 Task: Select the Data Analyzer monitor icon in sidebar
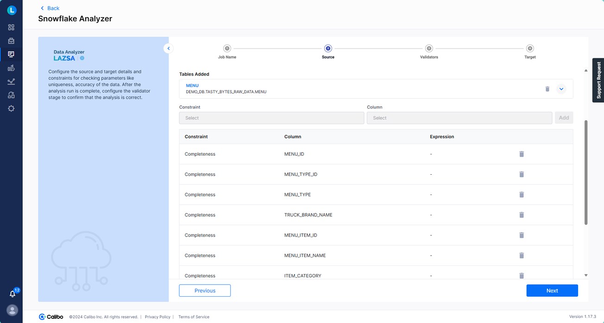[11, 54]
